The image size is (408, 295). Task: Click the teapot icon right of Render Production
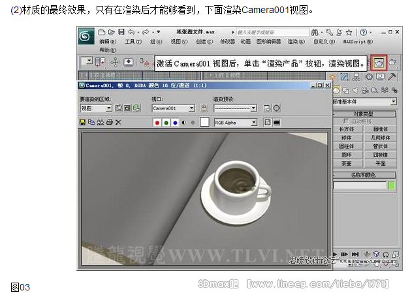coord(392,63)
